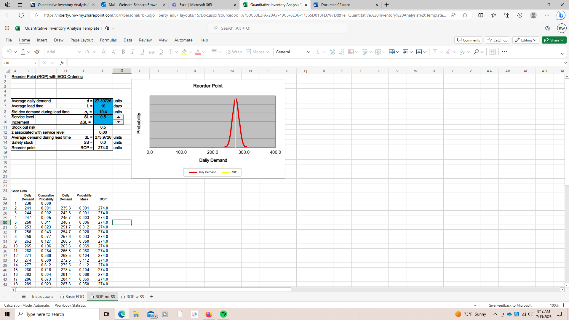Toggle italic formatting
The width and height of the screenshot is (569, 320).
[x=133, y=52]
